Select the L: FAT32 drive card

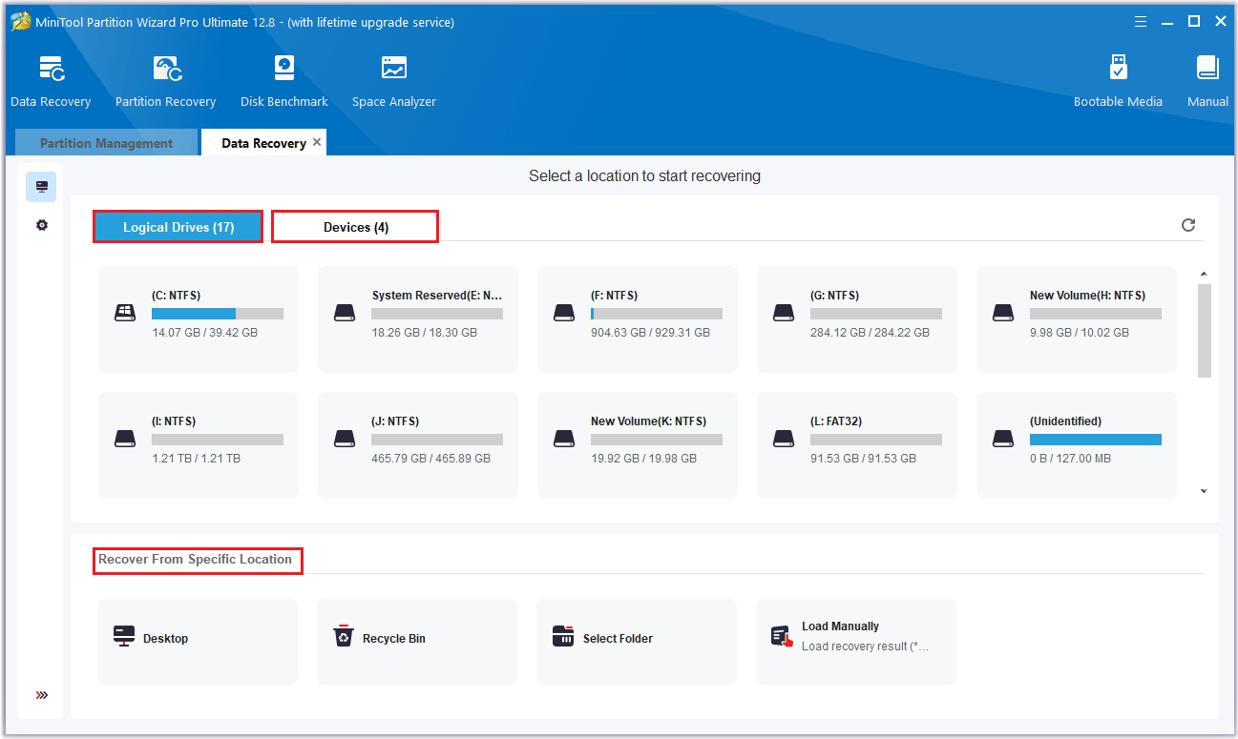pyautogui.click(x=857, y=445)
